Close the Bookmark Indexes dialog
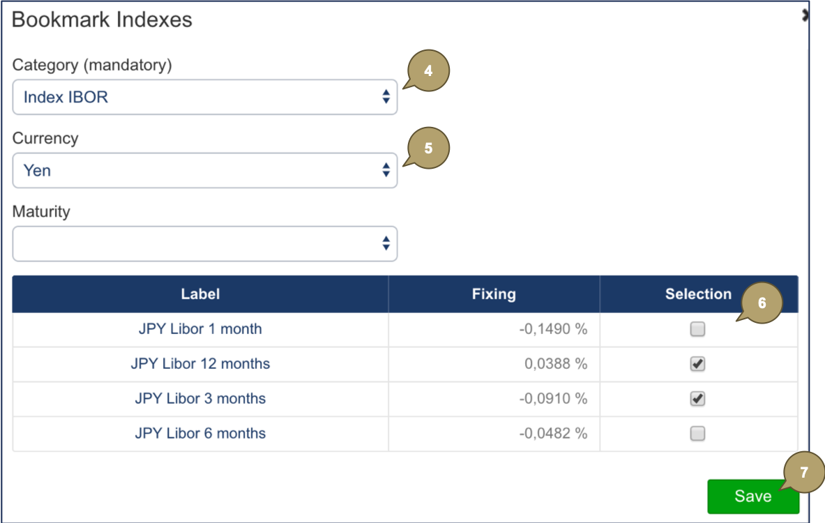The image size is (825, 523). point(805,14)
